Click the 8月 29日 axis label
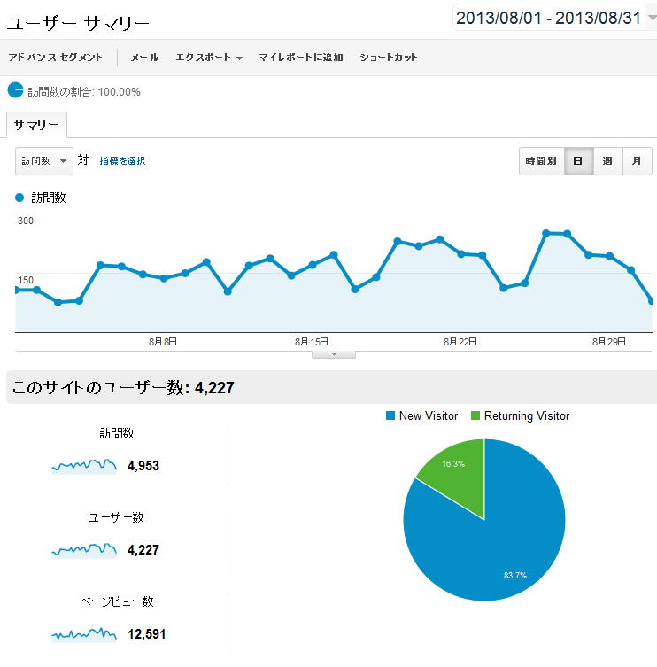Screen dimensions: 657x667 click(x=609, y=342)
